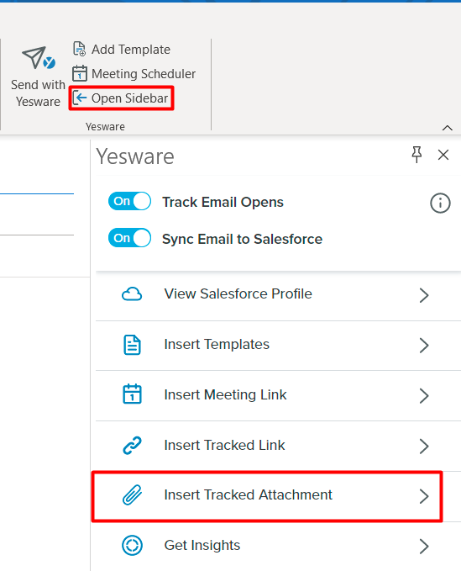Click the paperclip icon for tracked attachment
Viewport: 461px width, 571px height.
[x=132, y=495]
